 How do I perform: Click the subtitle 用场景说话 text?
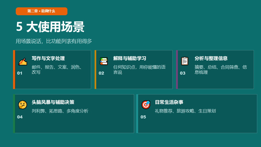click(54, 41)
